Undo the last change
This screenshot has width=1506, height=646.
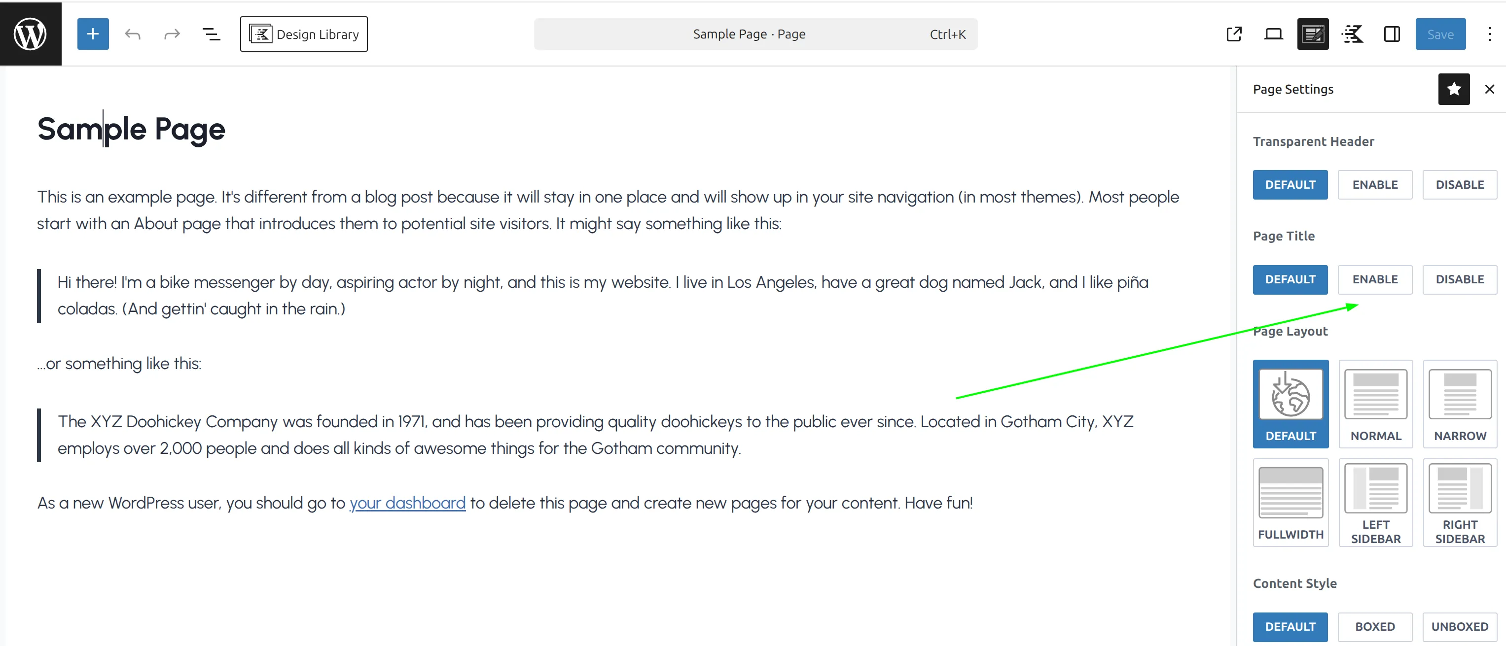(x=133, y=34)
